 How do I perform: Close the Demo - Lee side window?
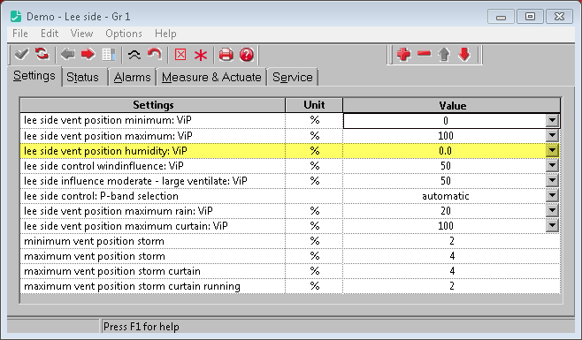point(559,17)
